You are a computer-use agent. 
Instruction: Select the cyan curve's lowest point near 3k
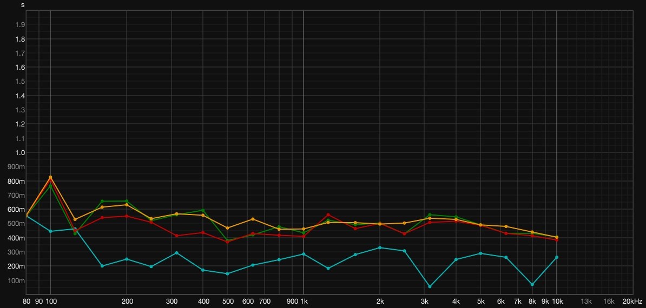coord(430,286)
